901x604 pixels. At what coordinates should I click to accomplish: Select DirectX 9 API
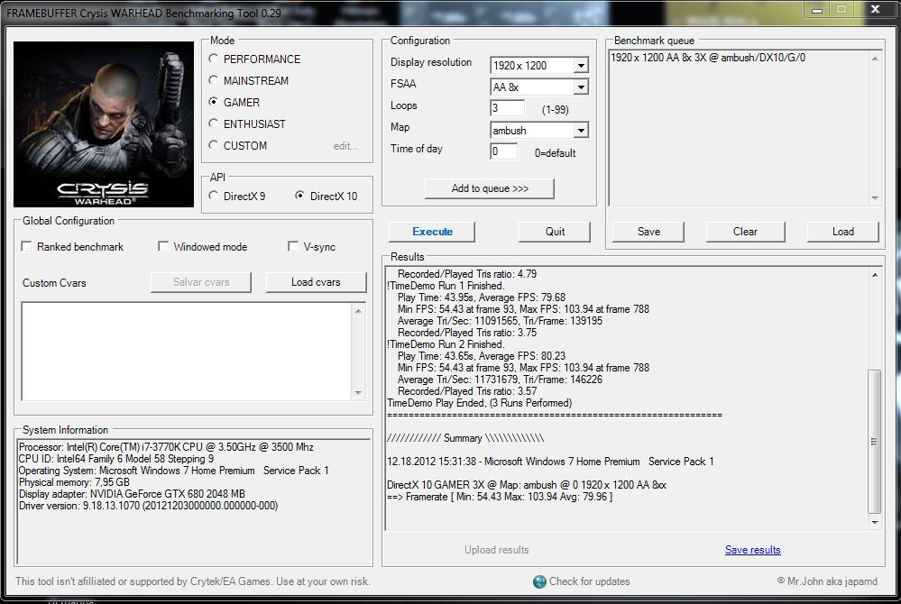point(213,196)
